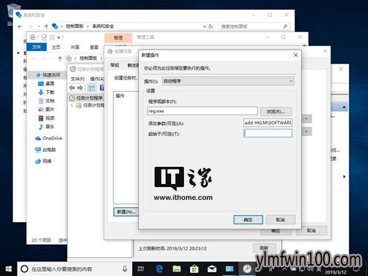
Task: Launch Microsoft Edge from the taskbar
Action: pyautogui.click(x=158, y=269)
